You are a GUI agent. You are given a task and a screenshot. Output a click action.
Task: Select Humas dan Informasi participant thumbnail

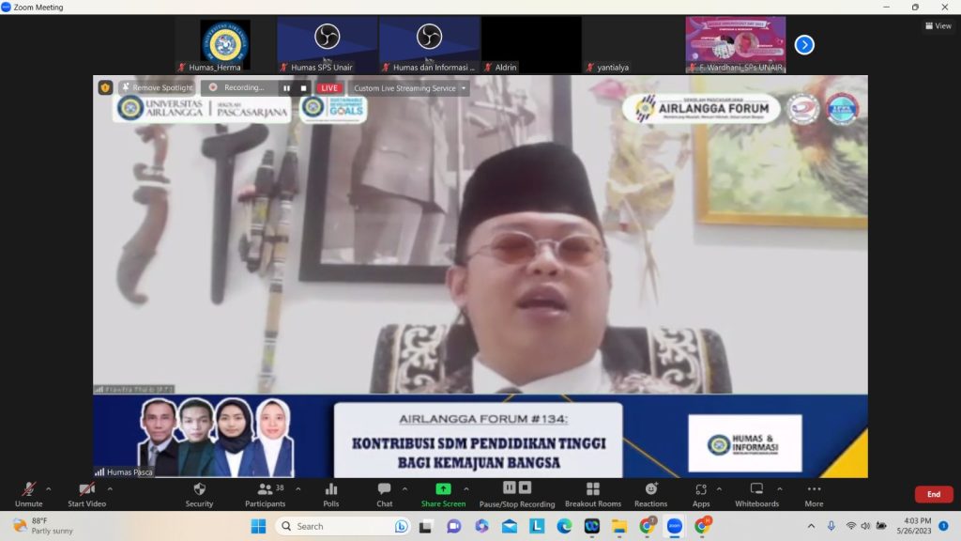tap(429, 45)
